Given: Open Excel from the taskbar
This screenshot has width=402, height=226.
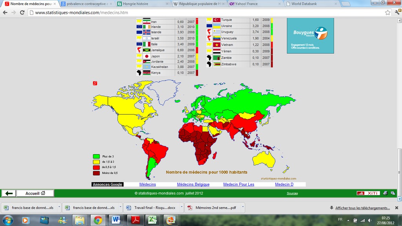Looking at the screenshot, I should click(152, 220).
